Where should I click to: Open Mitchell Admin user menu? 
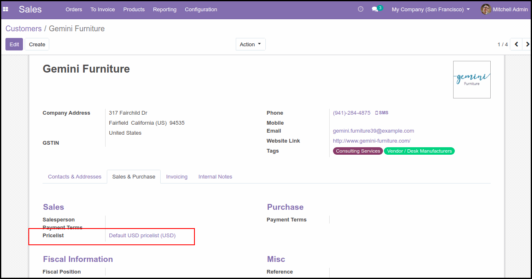504,9
